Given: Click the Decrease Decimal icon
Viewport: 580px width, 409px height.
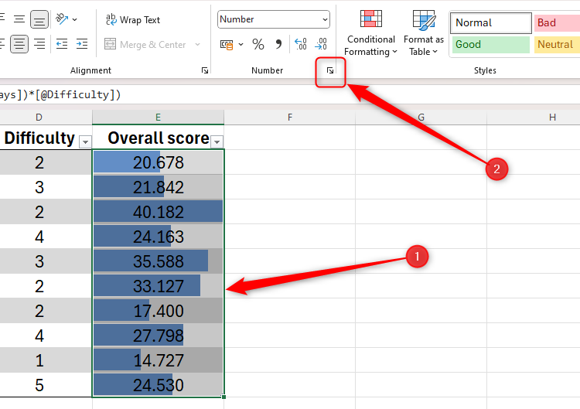Looking at the screenshot, I should pyautogui.click(x=321, y=45).
